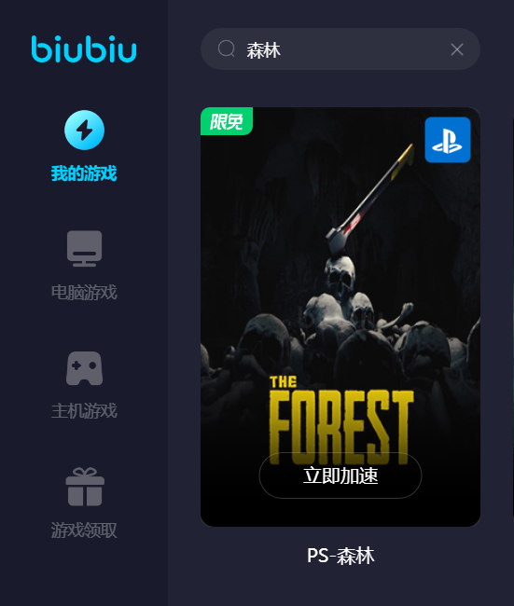
Task: Go to 主机游戏 section label
Action: click(x=84, y=411)
